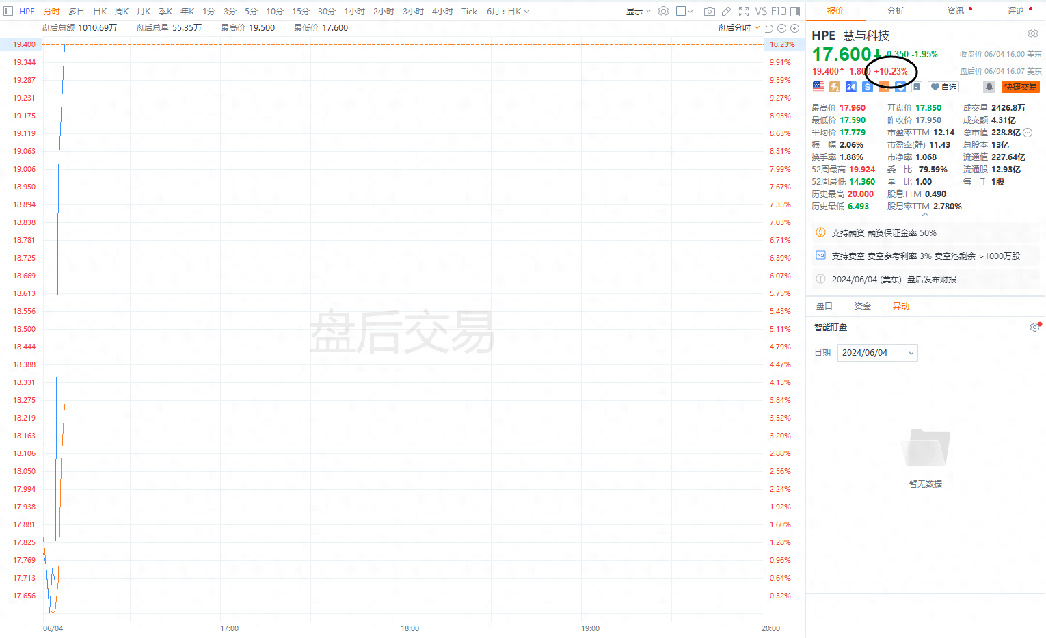Switch to 月K monthly chart
The width and height of the screenshot is (1046, 638).
[144, 11]
